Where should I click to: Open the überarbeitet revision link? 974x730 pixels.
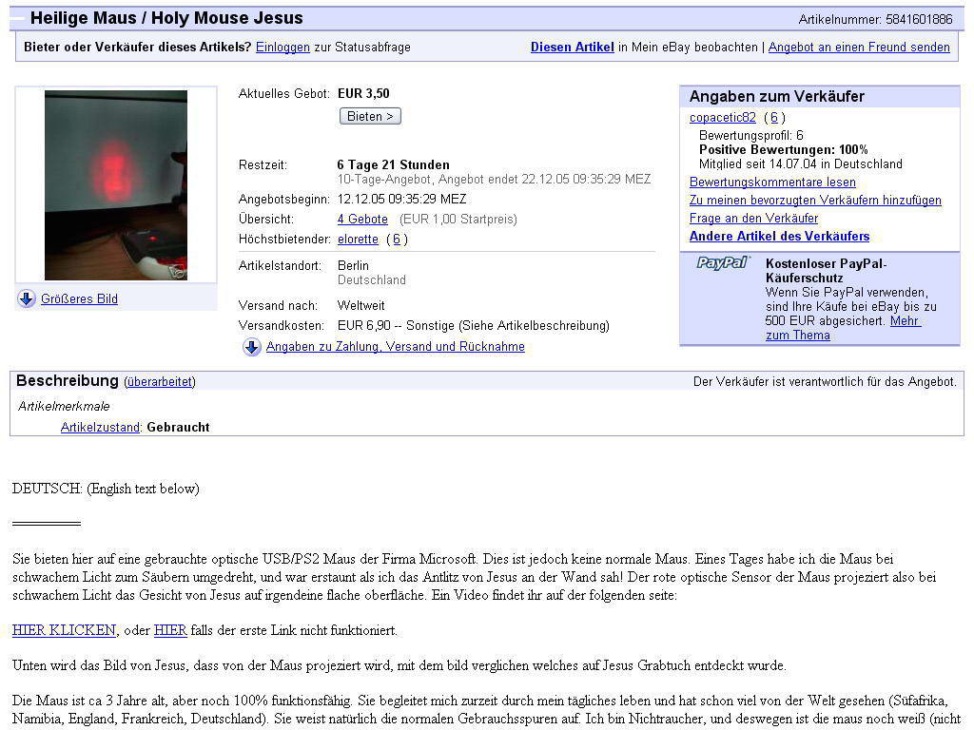point(160,382)
